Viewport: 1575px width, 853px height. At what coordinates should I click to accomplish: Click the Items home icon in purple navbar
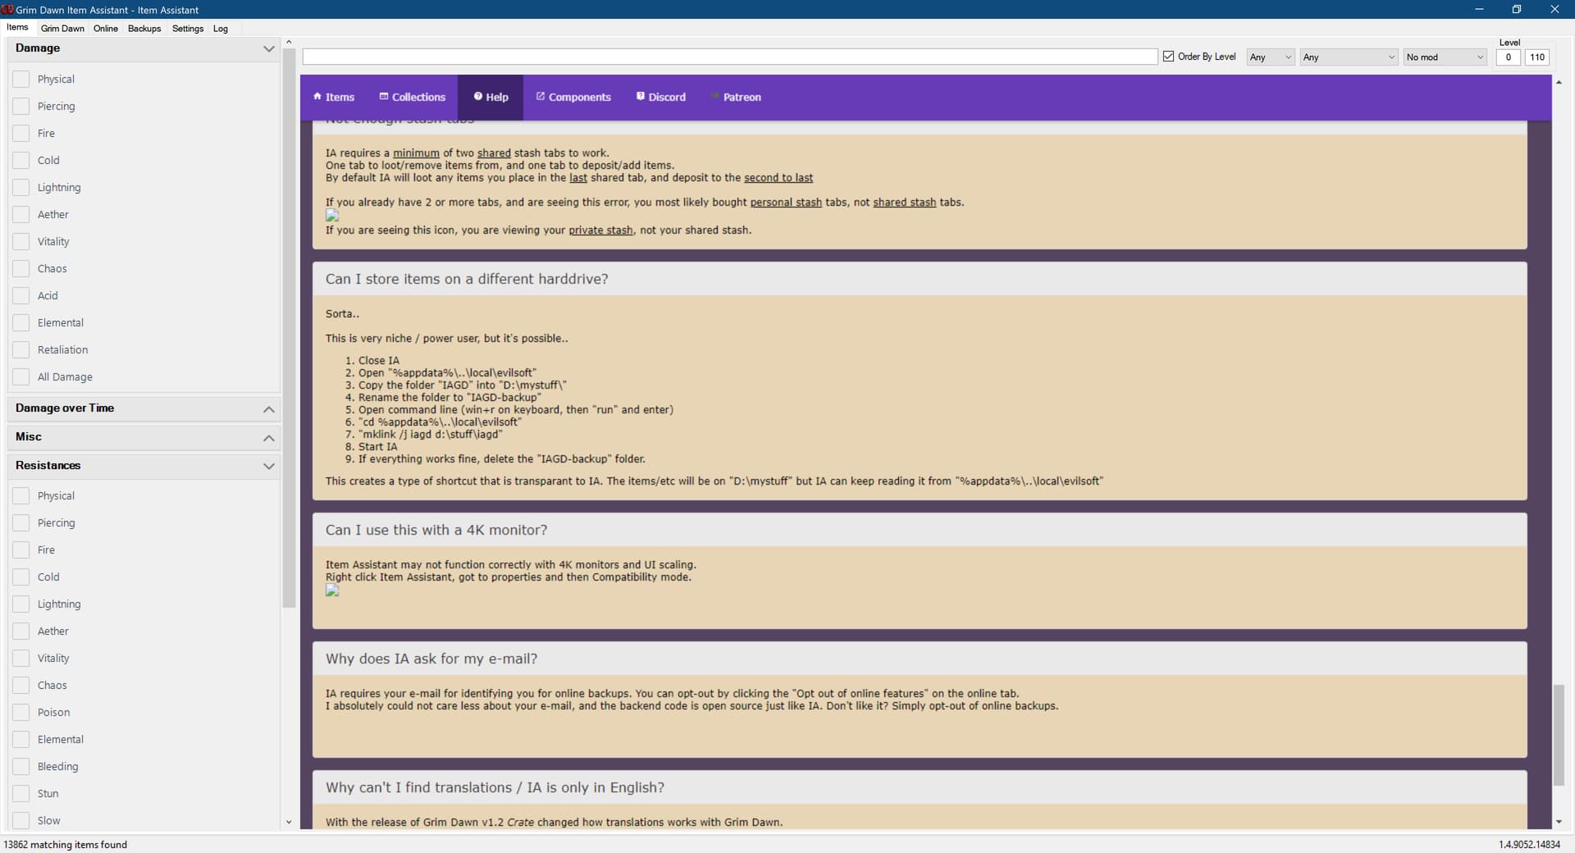click(317, 97)
